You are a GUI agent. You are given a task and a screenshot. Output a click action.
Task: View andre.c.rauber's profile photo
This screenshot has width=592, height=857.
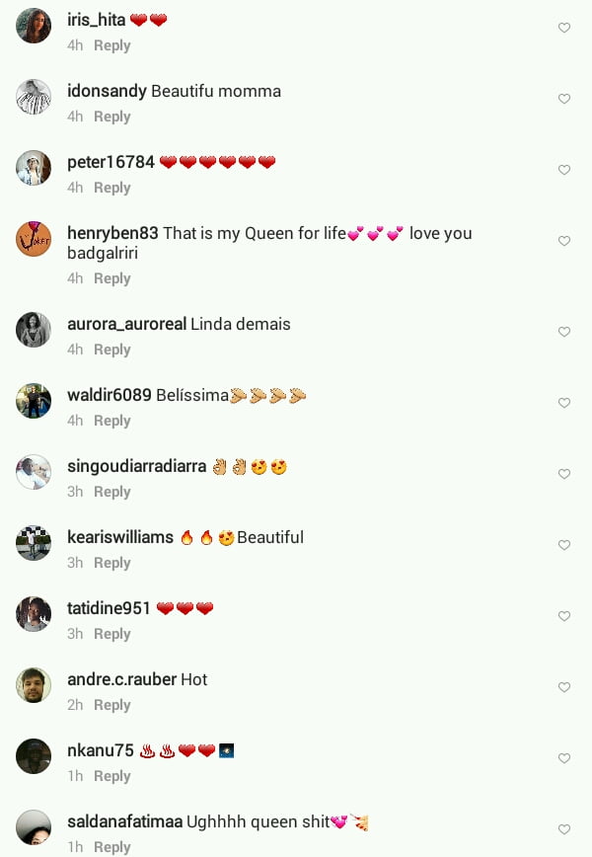click(34, 685)
